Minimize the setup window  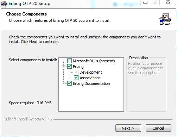[x=145, y=2]
